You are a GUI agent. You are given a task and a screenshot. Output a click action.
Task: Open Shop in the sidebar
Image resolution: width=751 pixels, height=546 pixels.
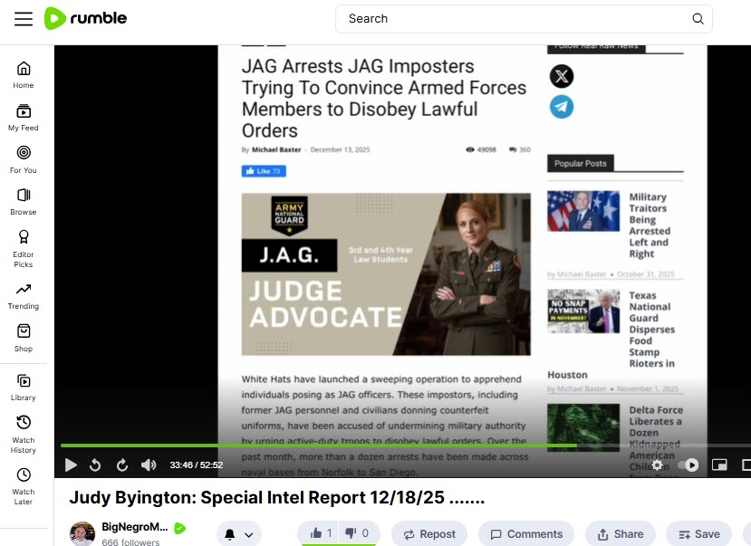(23, 339)
